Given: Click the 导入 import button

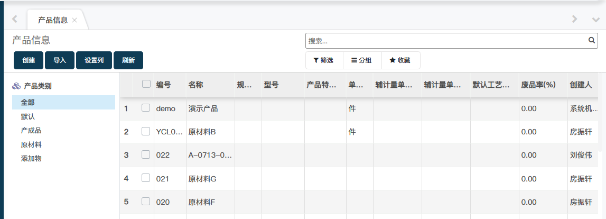Looking at the screenshot, I should click(x=60, y=60).
